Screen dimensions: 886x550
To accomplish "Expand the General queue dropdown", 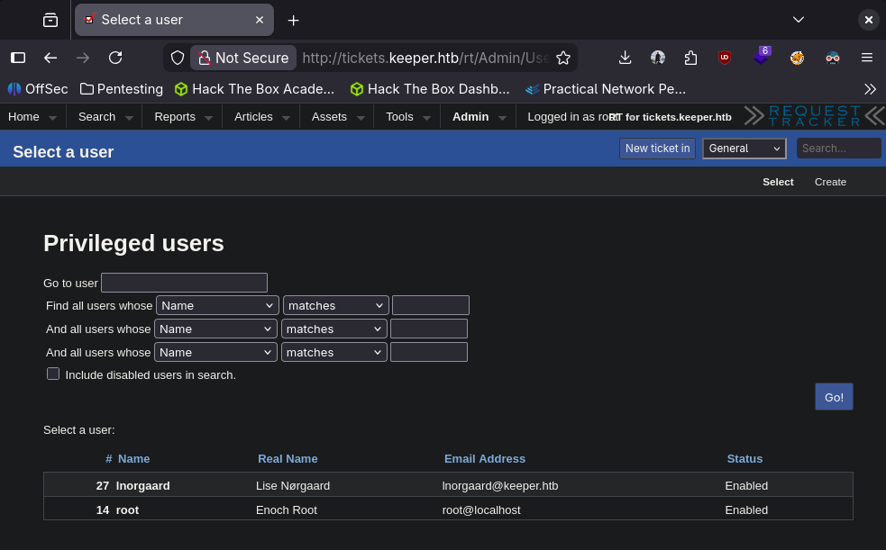I will coord(744,149).
